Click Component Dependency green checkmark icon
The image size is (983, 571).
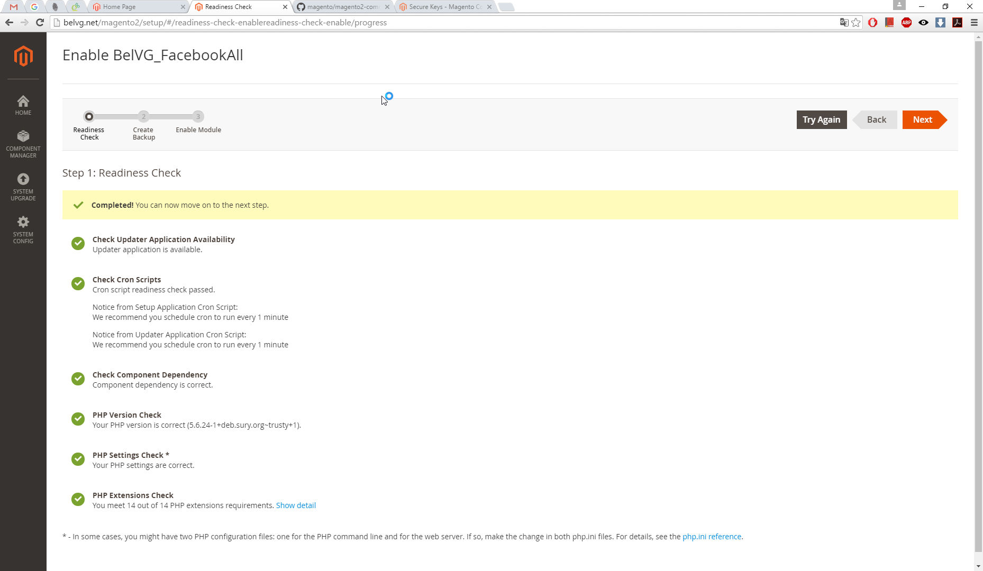coord(78,379)
